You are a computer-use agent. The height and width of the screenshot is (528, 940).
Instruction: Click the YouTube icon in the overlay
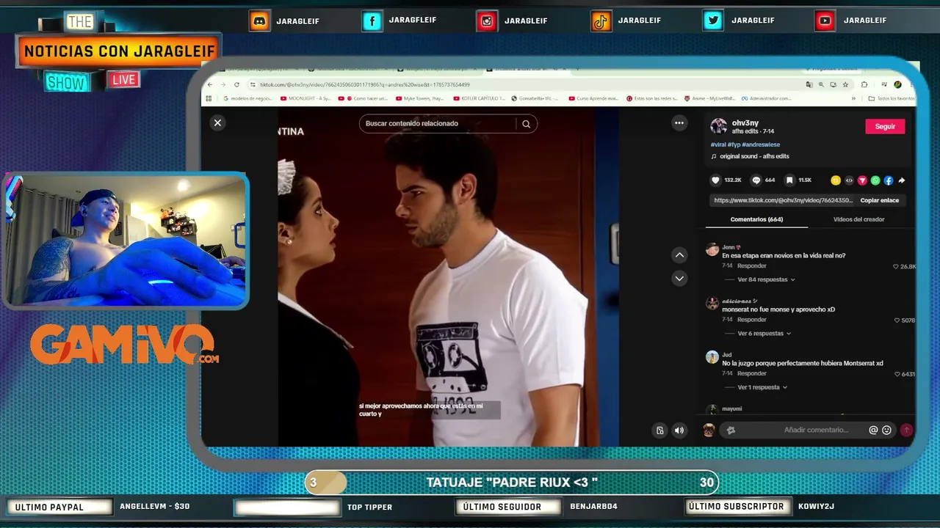tap(825, 21)
